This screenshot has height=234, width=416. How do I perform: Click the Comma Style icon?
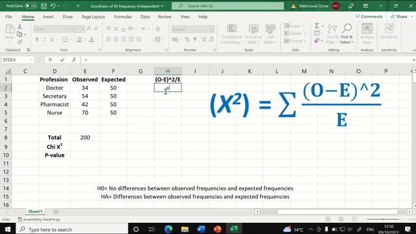(195, 40)
